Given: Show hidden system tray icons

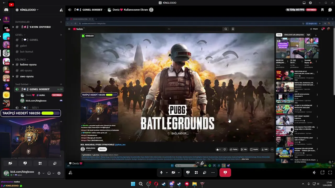Looking at the screenshot, I should pyautogui.click(x=303, y=184).
